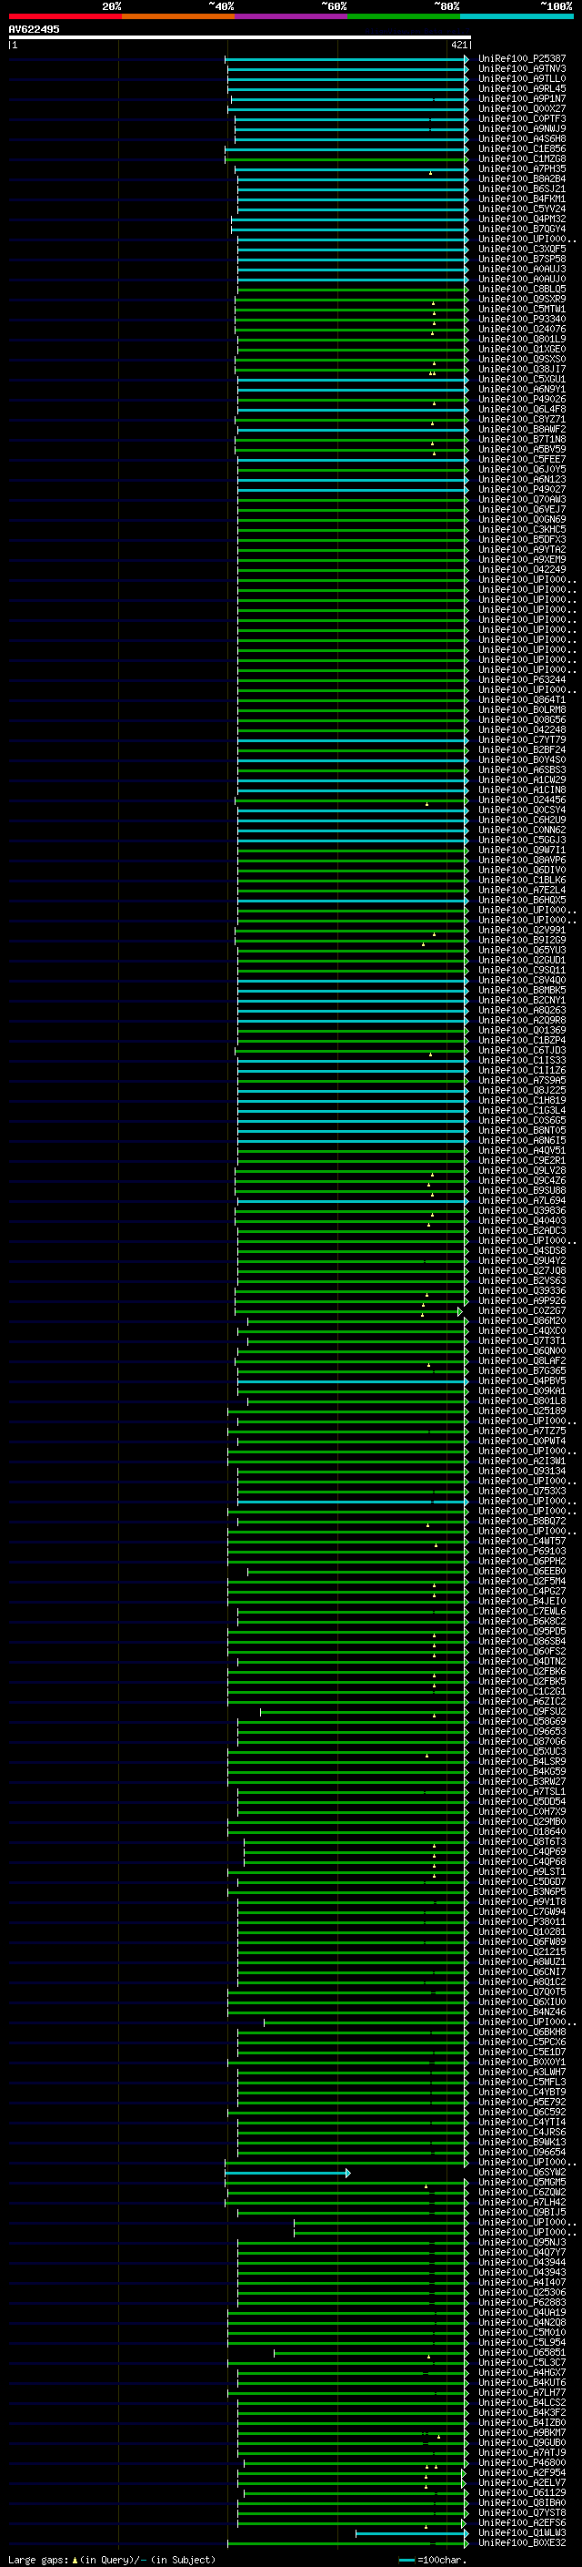Select the UniRef100_Q25189 label

pyautogui.click(x=522, y=1411)
